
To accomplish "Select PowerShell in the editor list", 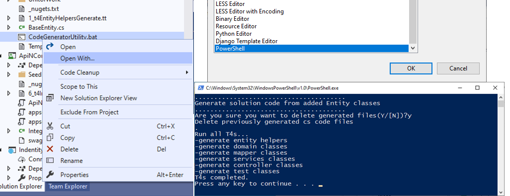I will click(311, 49).
